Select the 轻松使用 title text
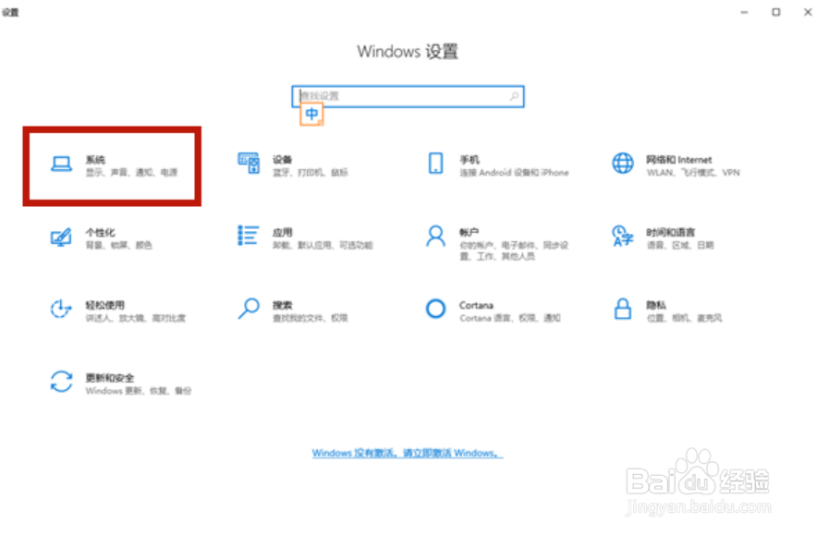The width and height of the screenshot is (816, 535). click(104, 306)
